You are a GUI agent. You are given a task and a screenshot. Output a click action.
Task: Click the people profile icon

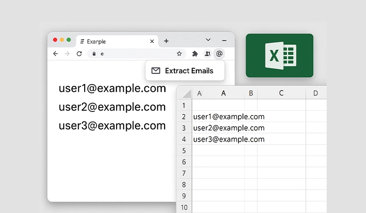[x=207, y=54]
